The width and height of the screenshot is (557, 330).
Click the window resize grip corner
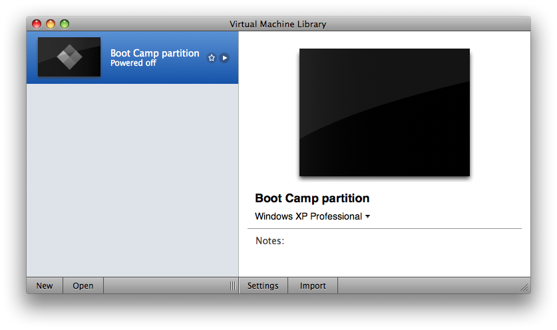click(x=524, y=287)
